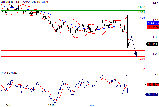The height and width of the screenshot is (107, 159).
Task: Click the black 1.3441 current price tag
Action: [152, 44]
